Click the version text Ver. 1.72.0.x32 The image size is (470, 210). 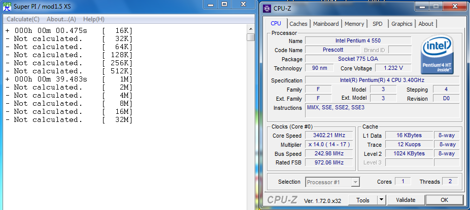(322, 201)
